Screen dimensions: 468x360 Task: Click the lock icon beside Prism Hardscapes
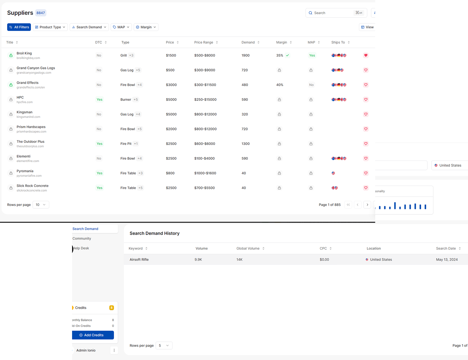tap(11, 129)
